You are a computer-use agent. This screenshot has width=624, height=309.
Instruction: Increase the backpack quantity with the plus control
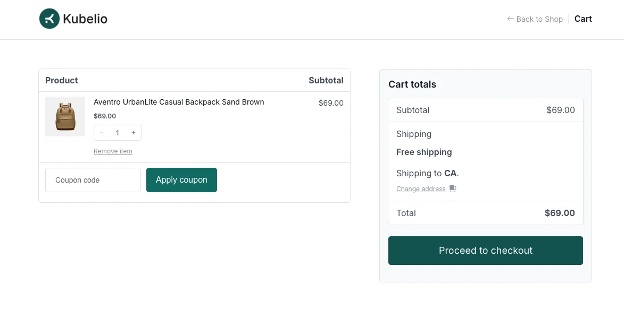(133, 133)
